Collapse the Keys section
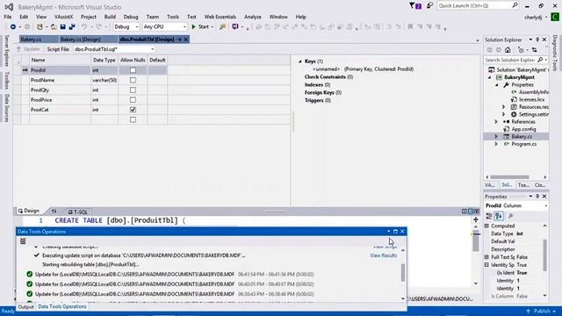Screen dimensions: 562x316 coord(300,61)
